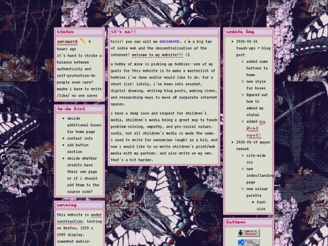
Task: Click 'figured out how to embed my status'
Action: pos(257,104)
